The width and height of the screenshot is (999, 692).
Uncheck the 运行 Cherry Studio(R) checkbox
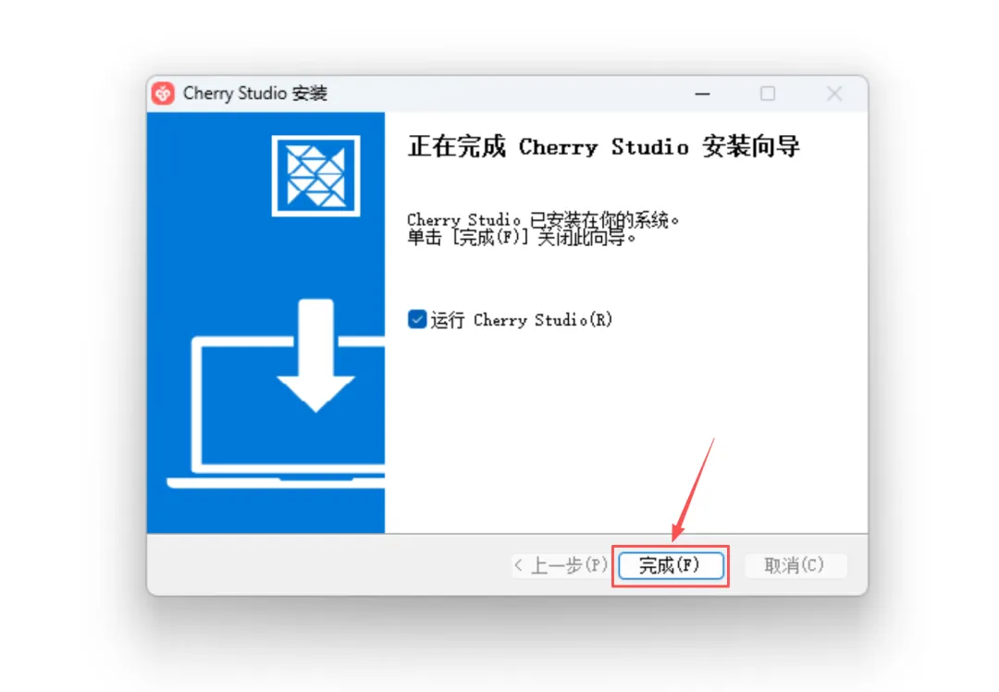tap(417, 319)
